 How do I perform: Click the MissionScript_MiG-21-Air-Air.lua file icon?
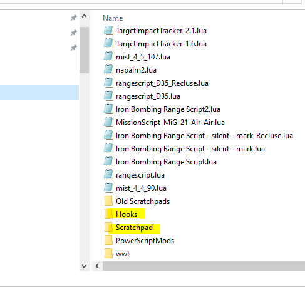[108, 123]
